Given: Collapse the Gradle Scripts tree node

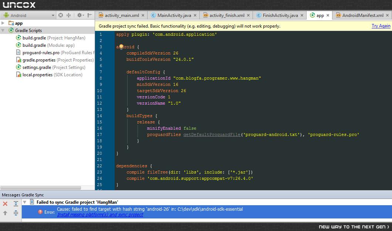Looking at the screenshot, I should 3,31.
